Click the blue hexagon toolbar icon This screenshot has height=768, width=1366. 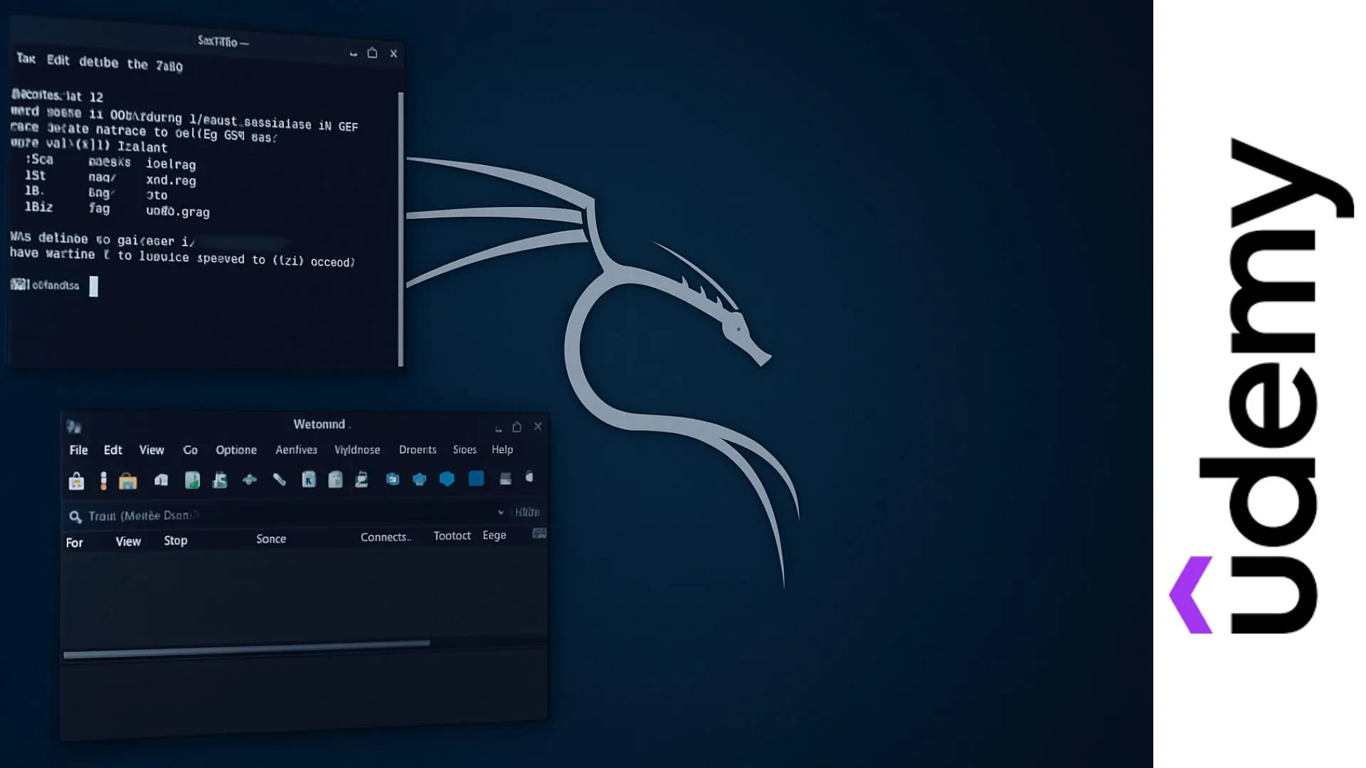point(447,479)
